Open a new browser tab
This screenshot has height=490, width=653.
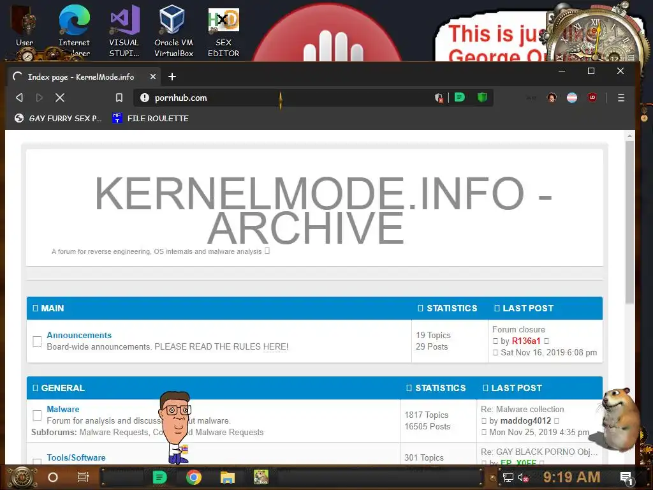pos(172,77)
